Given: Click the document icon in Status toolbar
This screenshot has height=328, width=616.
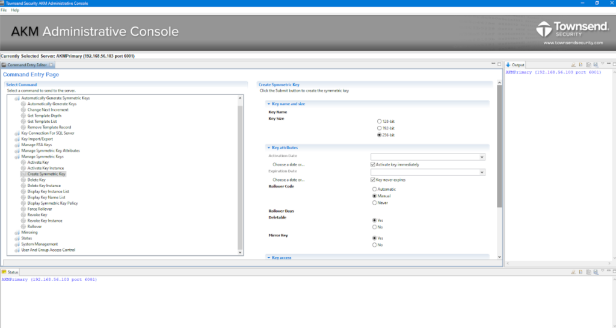Looking at the screenshot, I should pos(581,272).
